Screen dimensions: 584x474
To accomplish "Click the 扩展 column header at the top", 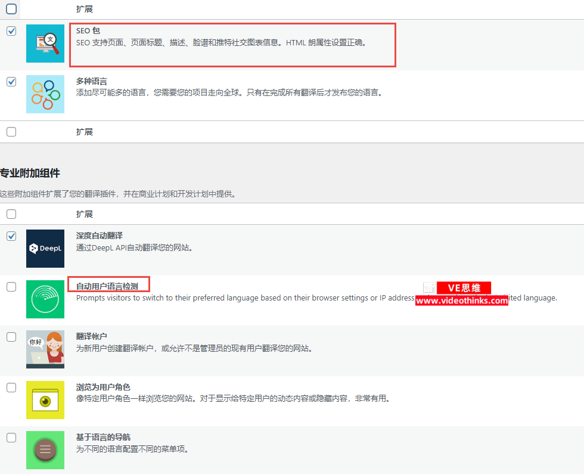I will 85,9.
